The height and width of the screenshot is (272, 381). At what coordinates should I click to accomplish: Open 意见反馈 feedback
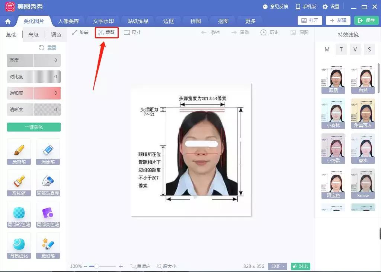pyautogui.click(x=276, y=7)
